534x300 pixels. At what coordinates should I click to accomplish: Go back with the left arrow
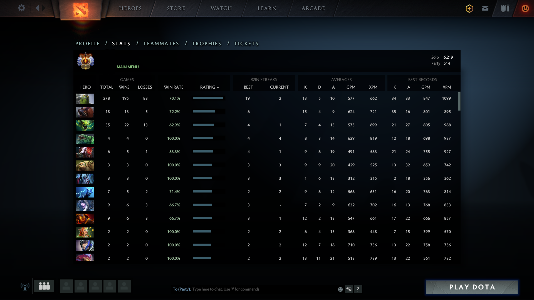tap(38, 8)
